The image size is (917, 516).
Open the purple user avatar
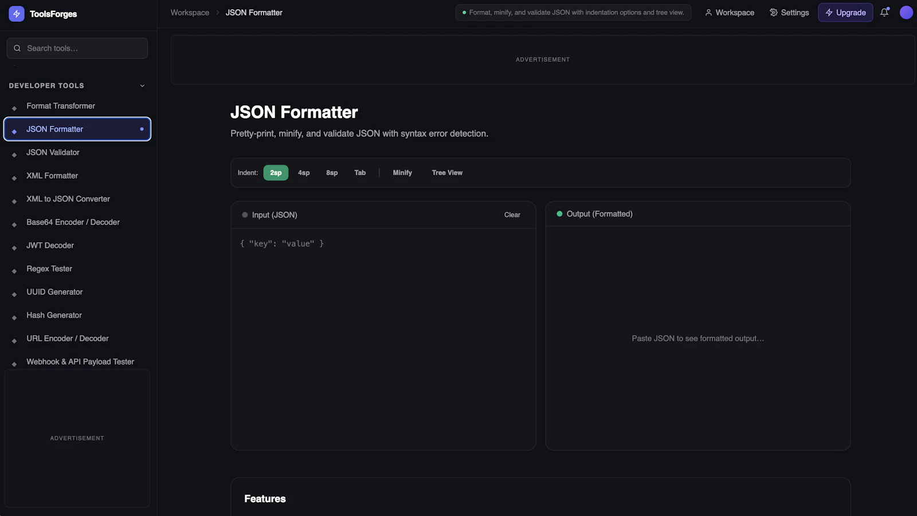point(906,13)
